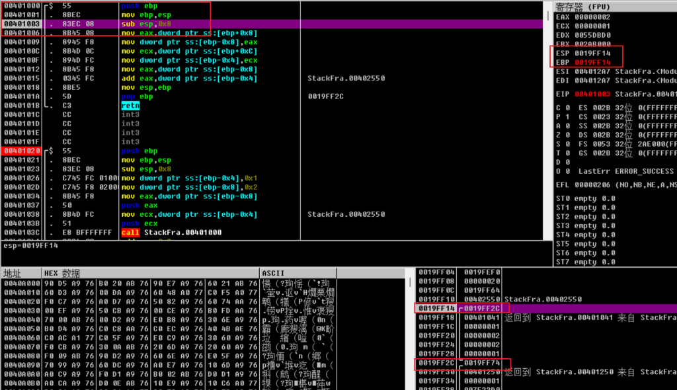Toggle the Z zero flag bit
This screenshot has width=677, height=390.
tap(567, 135)
